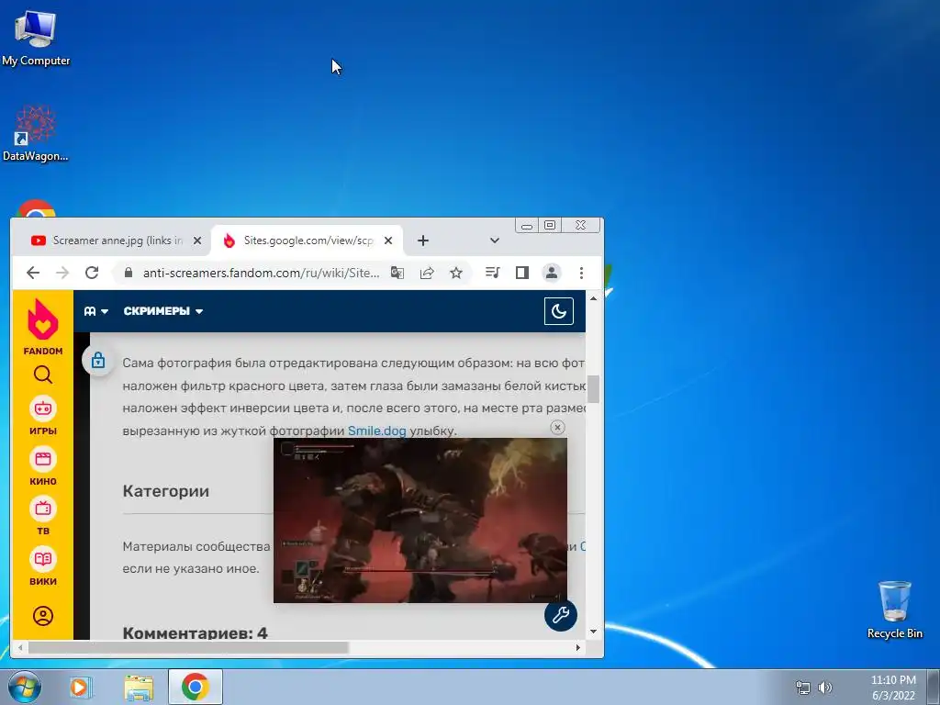Bookmark this page with the star
940x705 pixels.
pyautogui.click(x=455, y=273)
